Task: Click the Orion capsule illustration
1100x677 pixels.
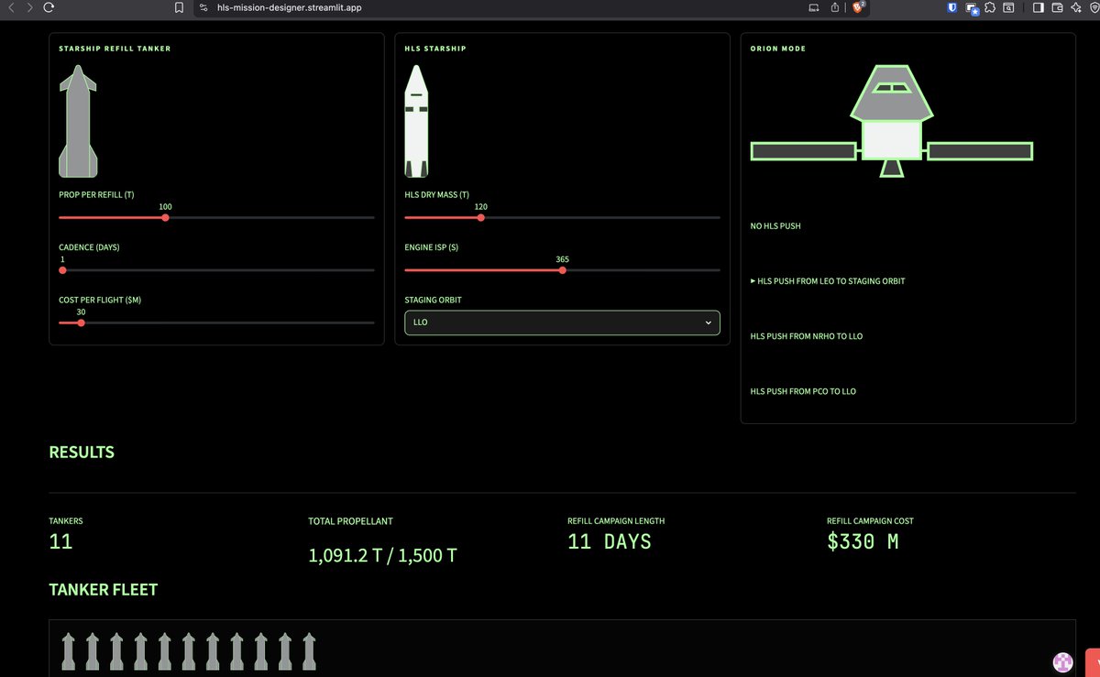Action: (x=892, y=120)
